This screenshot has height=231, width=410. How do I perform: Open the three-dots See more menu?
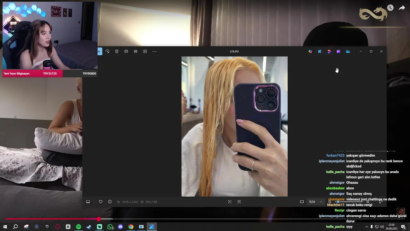(154, 51)
